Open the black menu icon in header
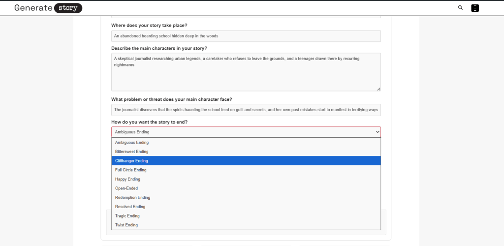 (x=475, y=8)
